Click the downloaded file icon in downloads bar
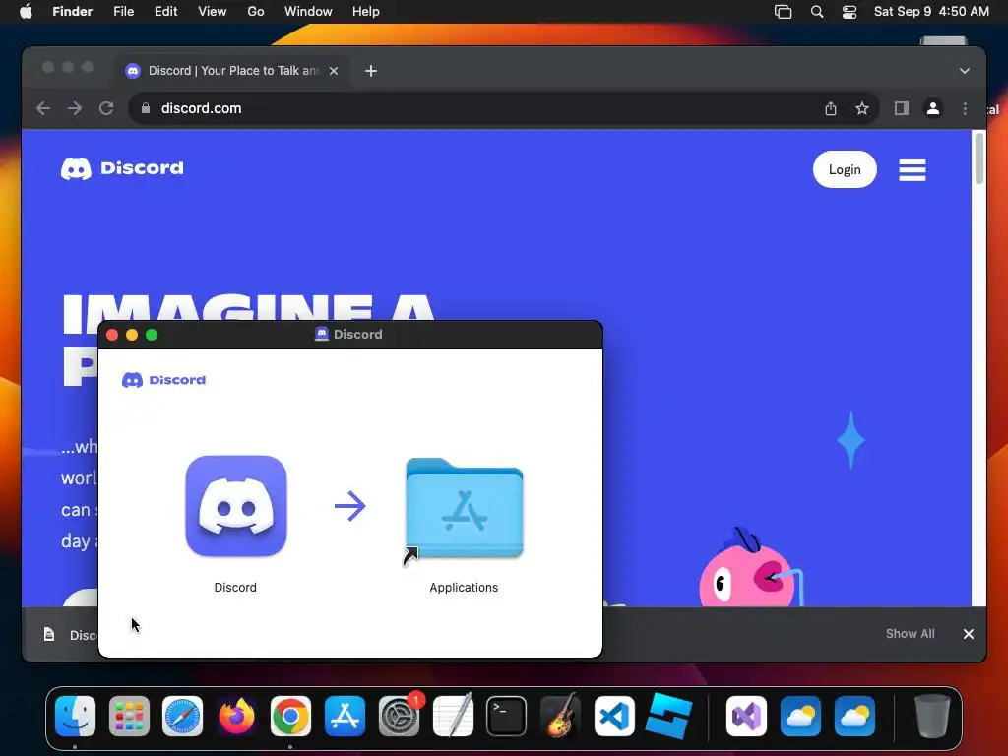The image size is (1008, 756). (49, 635)
